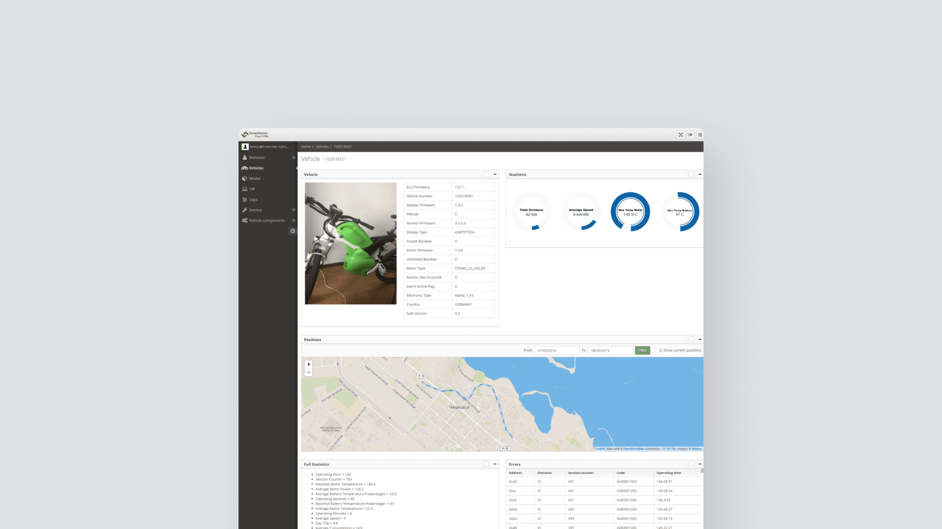Go to Home breadcrumb
The image size is (942, 529).
pos(306,146)
